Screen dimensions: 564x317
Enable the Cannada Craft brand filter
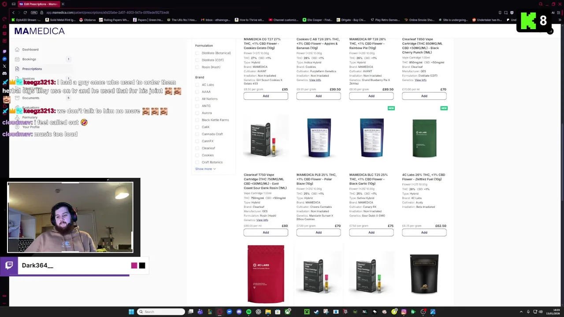[x=197, y=134]
